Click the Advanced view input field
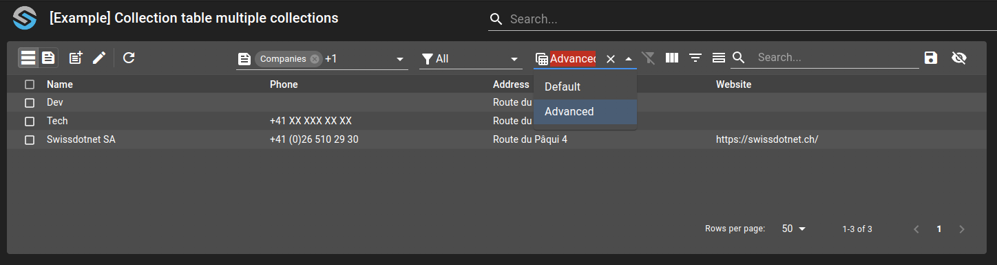The width and height of the screenshot is (997, 265). tap(573, 59)
